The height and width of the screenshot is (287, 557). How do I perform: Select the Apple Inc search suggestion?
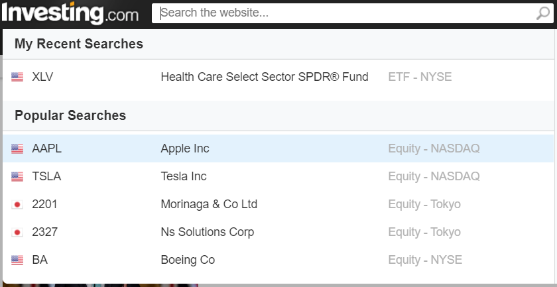(x=278, y=148)
